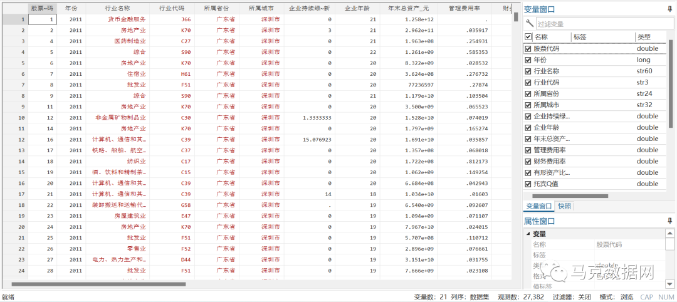677x302 pixels.
Task: Click the 零售业 industry cell
Action: coord(117,249)
